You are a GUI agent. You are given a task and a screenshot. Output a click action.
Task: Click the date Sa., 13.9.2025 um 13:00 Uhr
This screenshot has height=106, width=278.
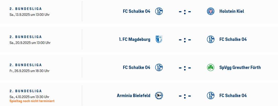(30, 15)
